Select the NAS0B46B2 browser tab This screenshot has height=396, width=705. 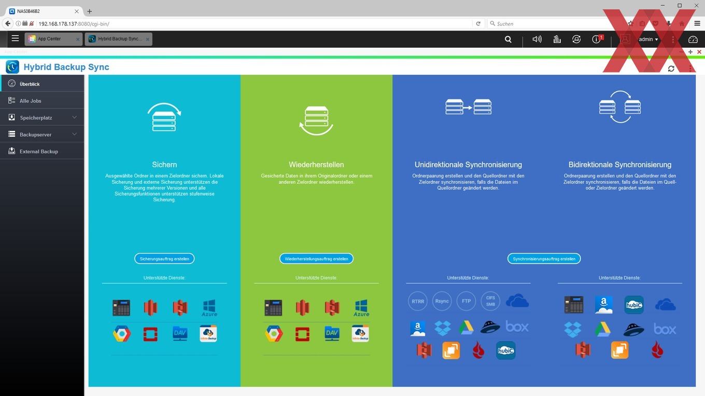coord(44,11)
